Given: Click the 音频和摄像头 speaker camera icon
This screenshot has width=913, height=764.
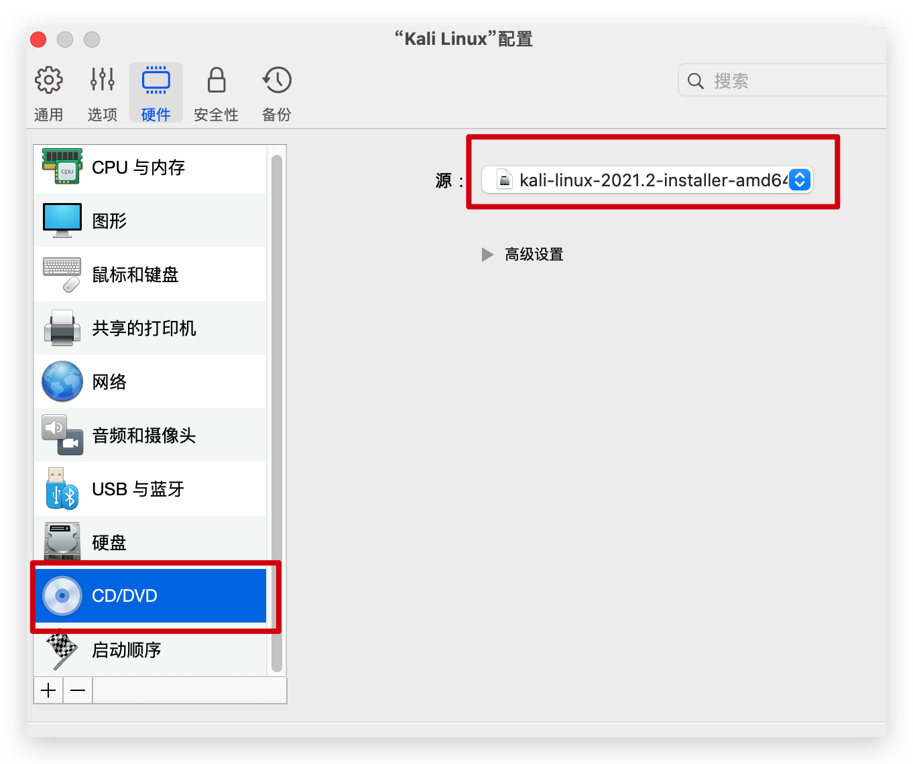Looking at the screenshot, I should (62, 435).
